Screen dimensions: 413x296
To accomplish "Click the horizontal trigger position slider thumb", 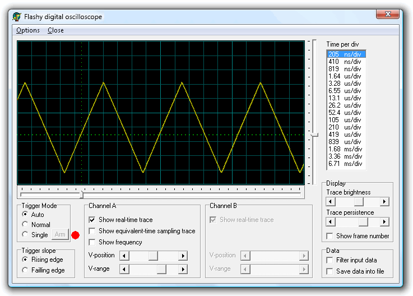I will 82,195.
